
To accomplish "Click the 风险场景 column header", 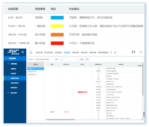I will tap(121, 65).
